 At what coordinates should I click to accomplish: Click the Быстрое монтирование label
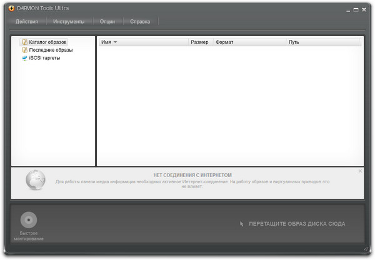pos(29,236)
